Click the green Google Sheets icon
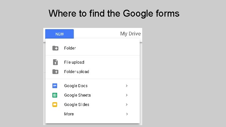The height and width of the screenshot is (127, 226). 55,95
